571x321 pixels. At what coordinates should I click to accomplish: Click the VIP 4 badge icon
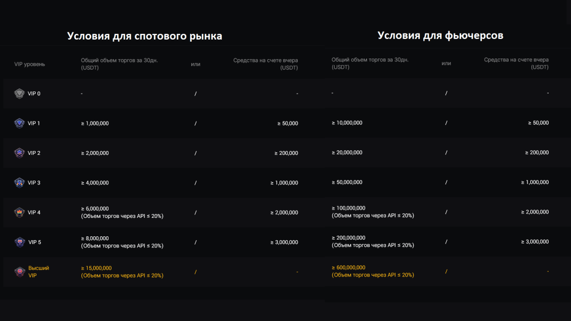point(20,212)
